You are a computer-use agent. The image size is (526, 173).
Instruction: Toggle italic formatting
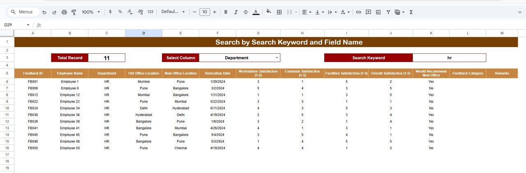236,12
